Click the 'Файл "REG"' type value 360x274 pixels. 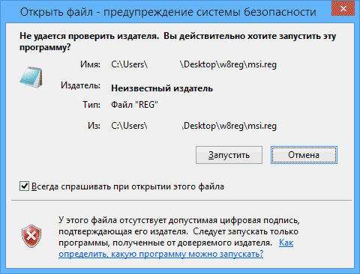[134, 105]
